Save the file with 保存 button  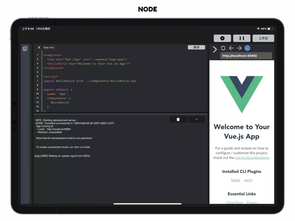(x=196, y=47)
